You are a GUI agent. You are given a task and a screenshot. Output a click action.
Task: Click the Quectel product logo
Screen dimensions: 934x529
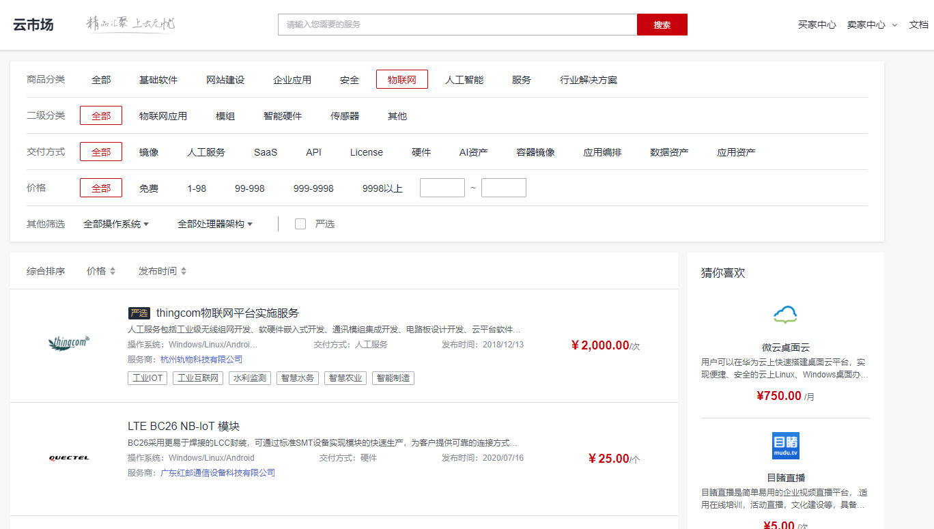point(69,458)
